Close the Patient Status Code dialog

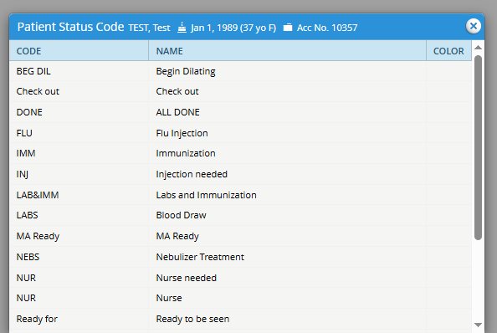coord(474,26)
